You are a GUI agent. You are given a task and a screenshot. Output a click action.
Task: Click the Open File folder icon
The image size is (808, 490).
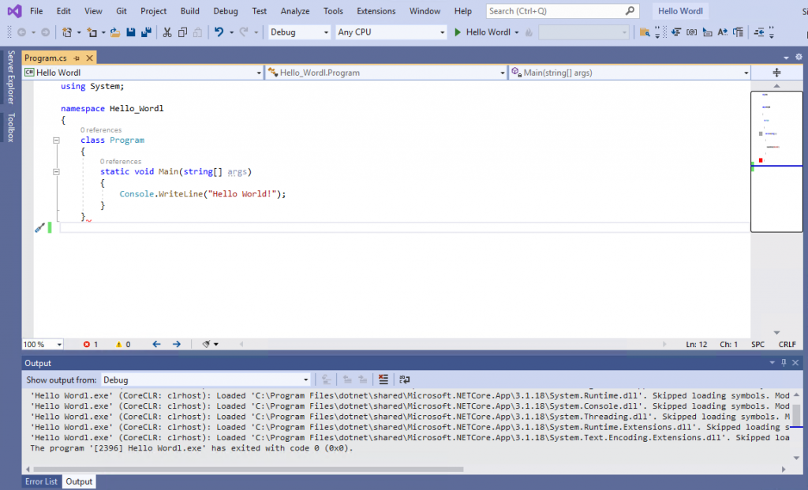click(x=115, y=32)
